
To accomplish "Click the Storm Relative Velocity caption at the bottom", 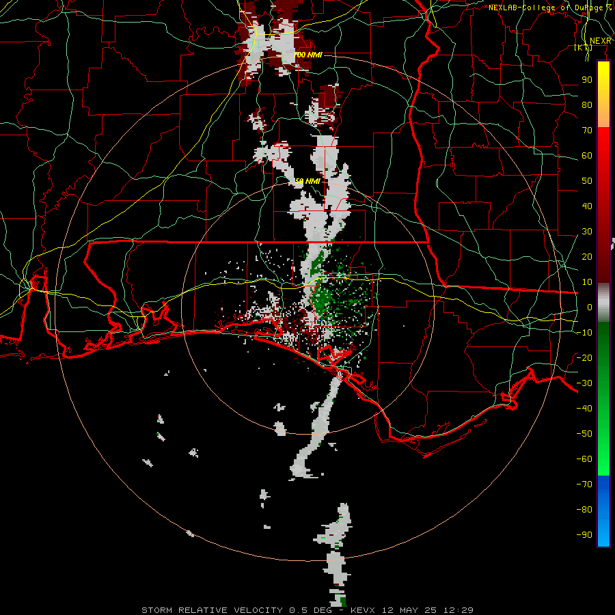I will (307, 610).
